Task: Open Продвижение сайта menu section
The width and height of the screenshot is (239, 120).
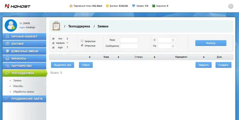Action: coord(24,99)
